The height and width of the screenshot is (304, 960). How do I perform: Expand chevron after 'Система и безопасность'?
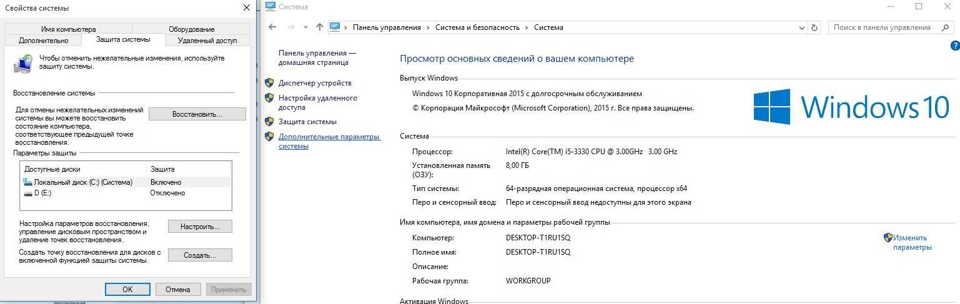click(527, 27)
